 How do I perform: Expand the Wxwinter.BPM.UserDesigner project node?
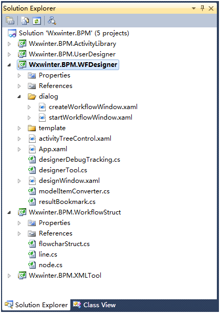point(9,54)
